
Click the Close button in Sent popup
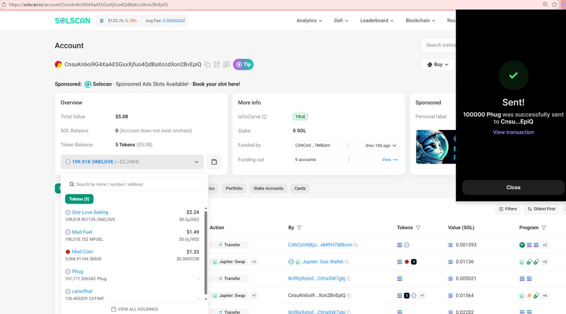(x=513, y=187)
